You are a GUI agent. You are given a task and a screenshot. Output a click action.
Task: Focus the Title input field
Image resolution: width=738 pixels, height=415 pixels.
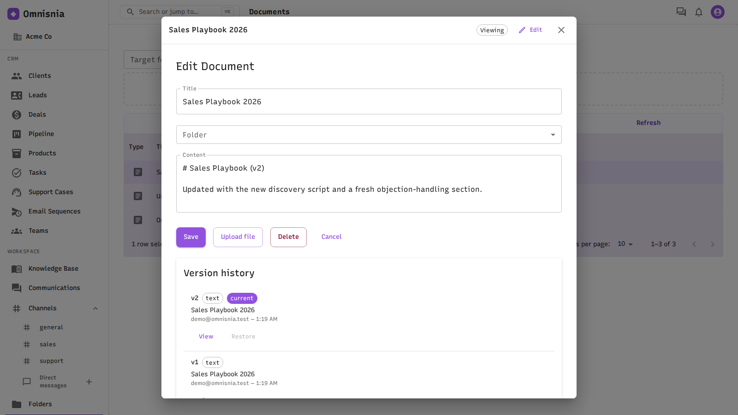click(x=369, y=101)
